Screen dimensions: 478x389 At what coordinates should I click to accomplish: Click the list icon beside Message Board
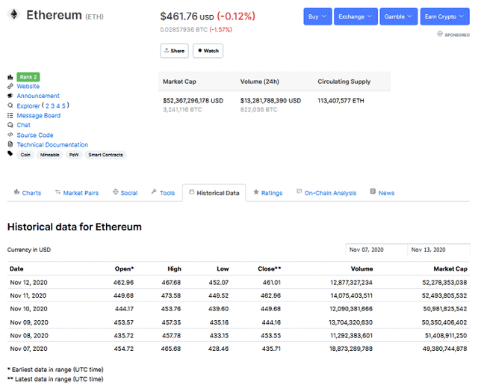[10, 115]
